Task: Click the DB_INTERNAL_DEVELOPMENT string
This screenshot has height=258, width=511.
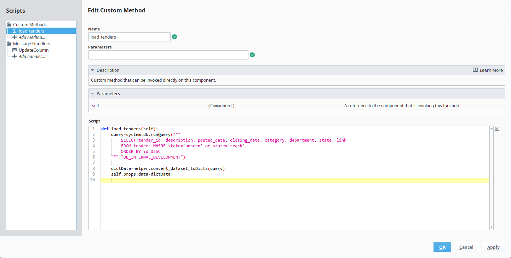Action: point(152,157)
